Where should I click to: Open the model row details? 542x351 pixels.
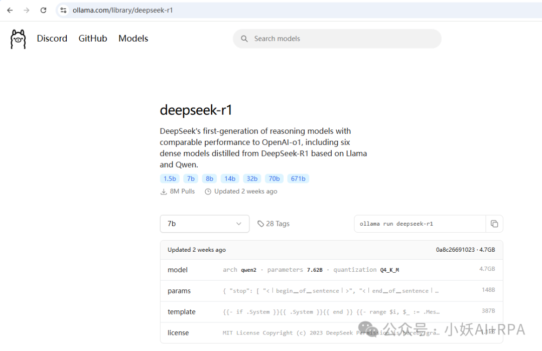coord(331,270)
